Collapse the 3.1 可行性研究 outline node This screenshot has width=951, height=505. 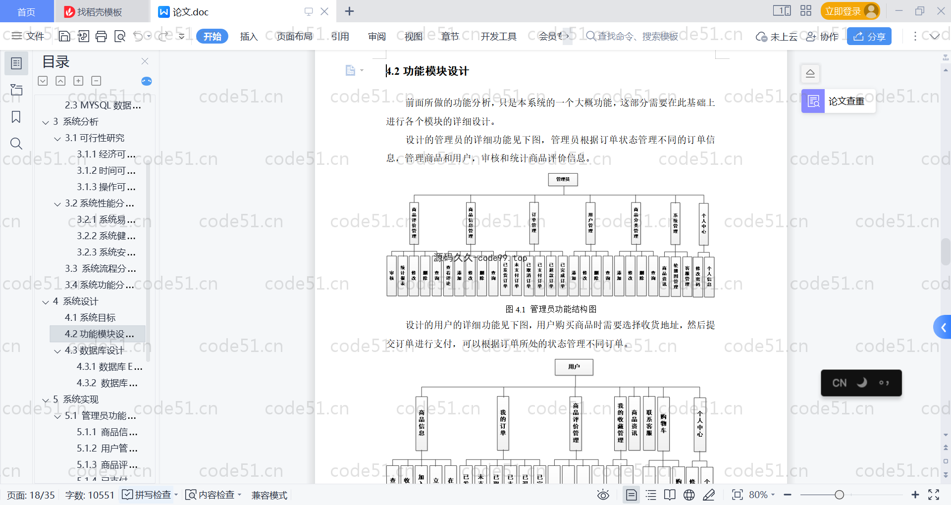pyautogui.click(x=57, y=138)
